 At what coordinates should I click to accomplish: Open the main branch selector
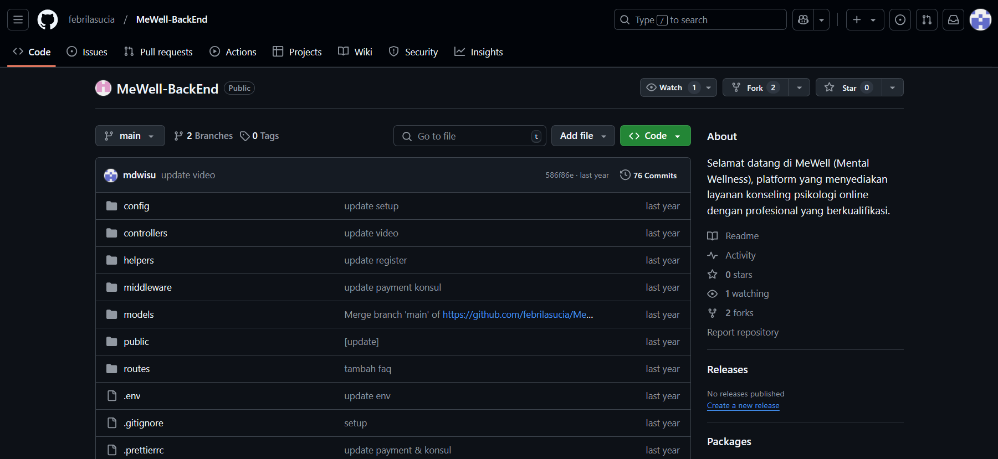(x=130, y=136)
